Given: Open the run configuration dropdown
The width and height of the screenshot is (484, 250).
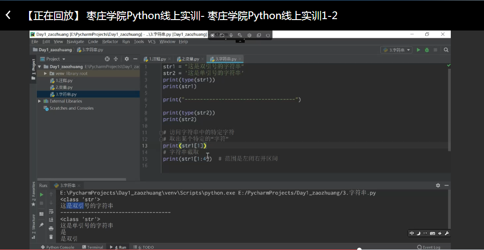Looking at the screenshot, I should [396, 50].
